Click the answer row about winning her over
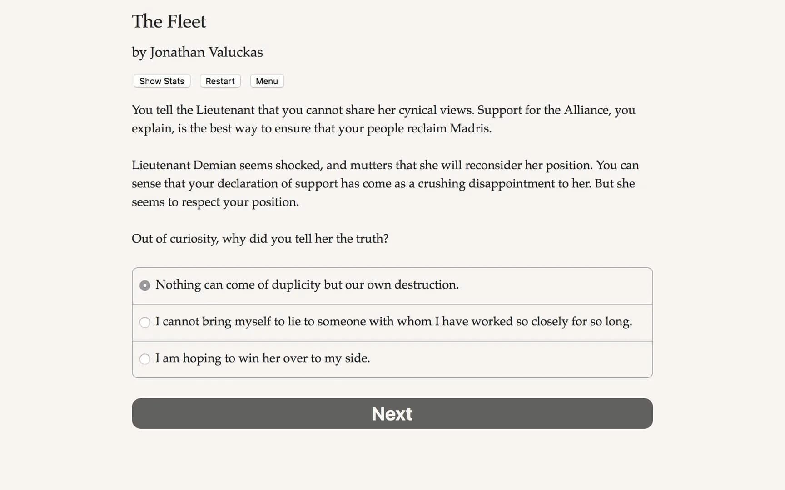Image resolution: width=785 pixels, height=490 pixels. coord(263,359)
